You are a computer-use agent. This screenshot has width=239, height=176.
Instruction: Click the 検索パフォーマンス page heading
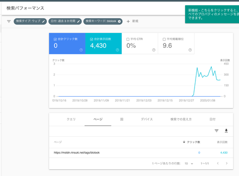[25, 8]
